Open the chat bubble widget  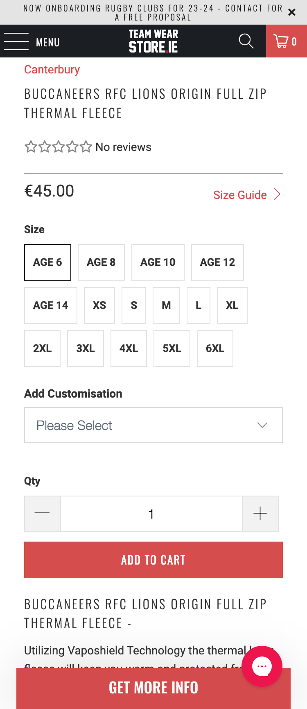[x=262, y=666]
